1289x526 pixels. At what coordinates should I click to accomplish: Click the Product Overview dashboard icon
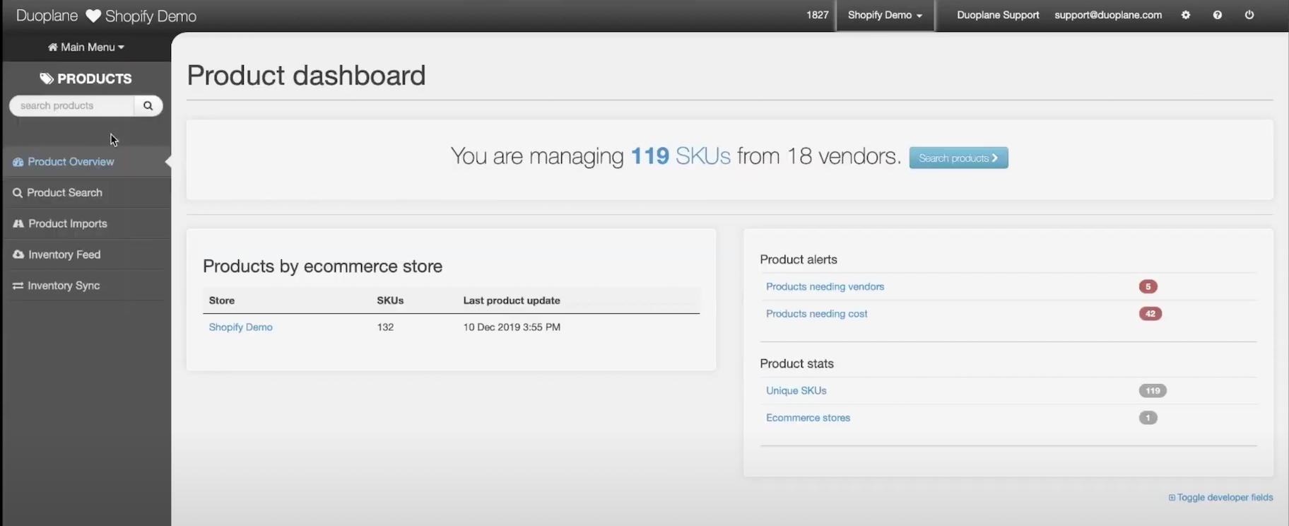click(18, 162)
